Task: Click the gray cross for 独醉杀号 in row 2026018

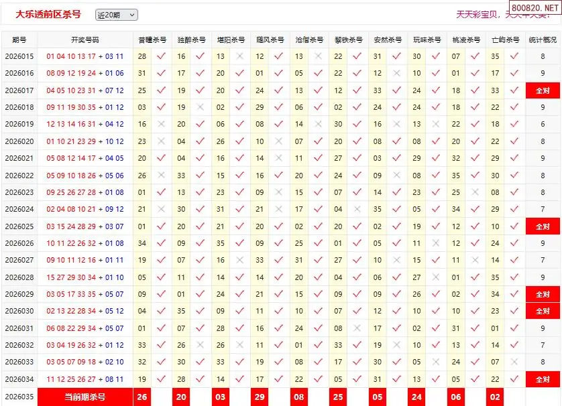Action: [200, 107]
